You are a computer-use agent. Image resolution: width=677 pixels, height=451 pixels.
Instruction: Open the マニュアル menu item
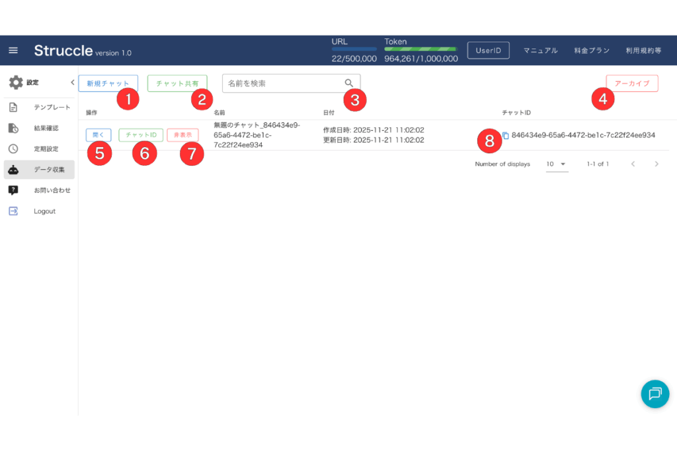coord(540,51)
